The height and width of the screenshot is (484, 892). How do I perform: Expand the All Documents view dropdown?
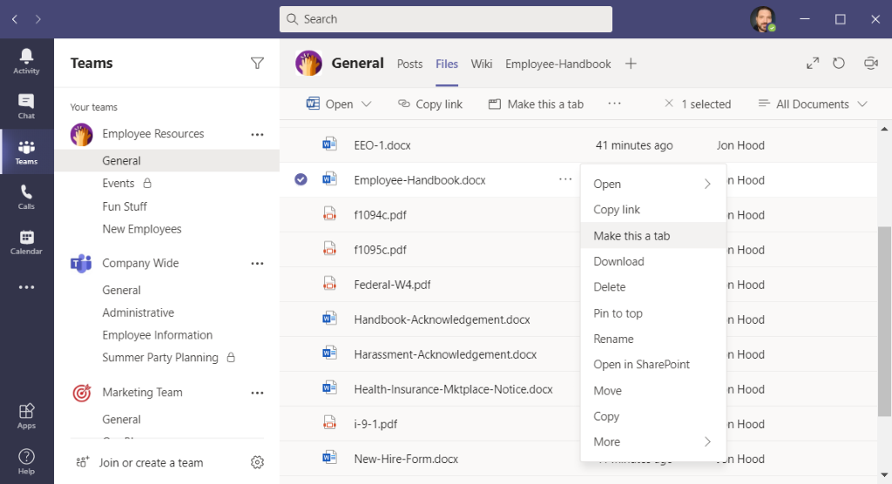(813, 104)
